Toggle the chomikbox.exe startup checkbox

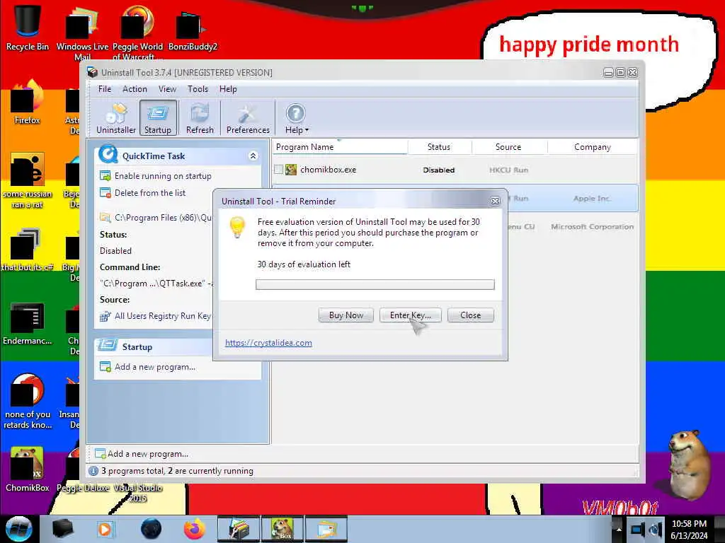pyautogui.click(x=278, y=170)
